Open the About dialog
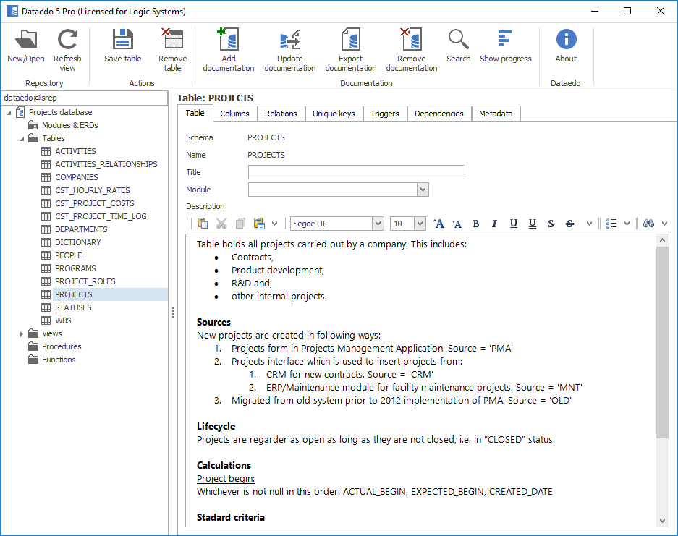Screen dimensions: 678x536 tap(566, 41)
